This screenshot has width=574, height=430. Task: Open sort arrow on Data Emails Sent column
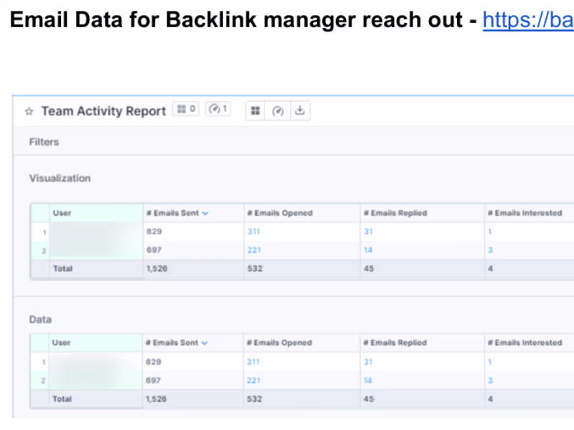pos(205,343)
